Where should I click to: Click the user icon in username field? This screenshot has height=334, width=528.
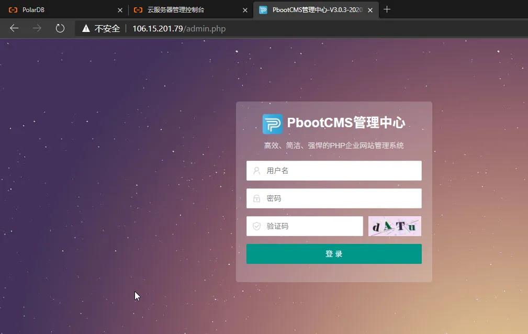click(256, 170)
